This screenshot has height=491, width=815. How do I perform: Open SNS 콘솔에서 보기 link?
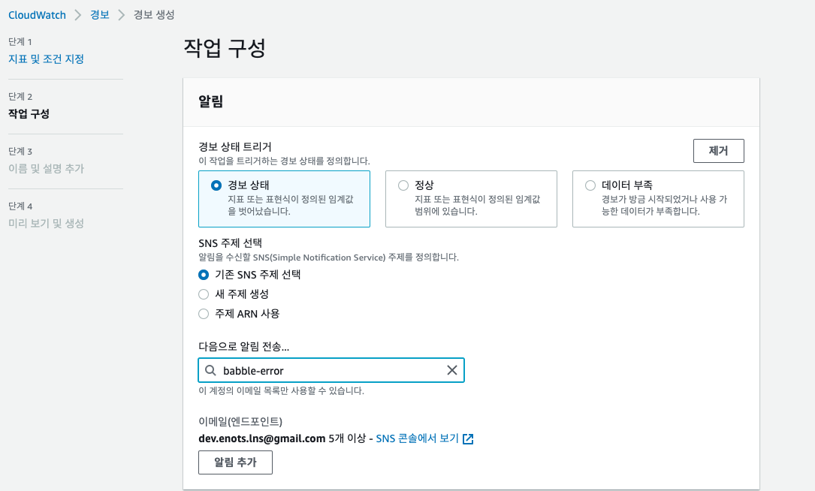click(x=418, y=438)
